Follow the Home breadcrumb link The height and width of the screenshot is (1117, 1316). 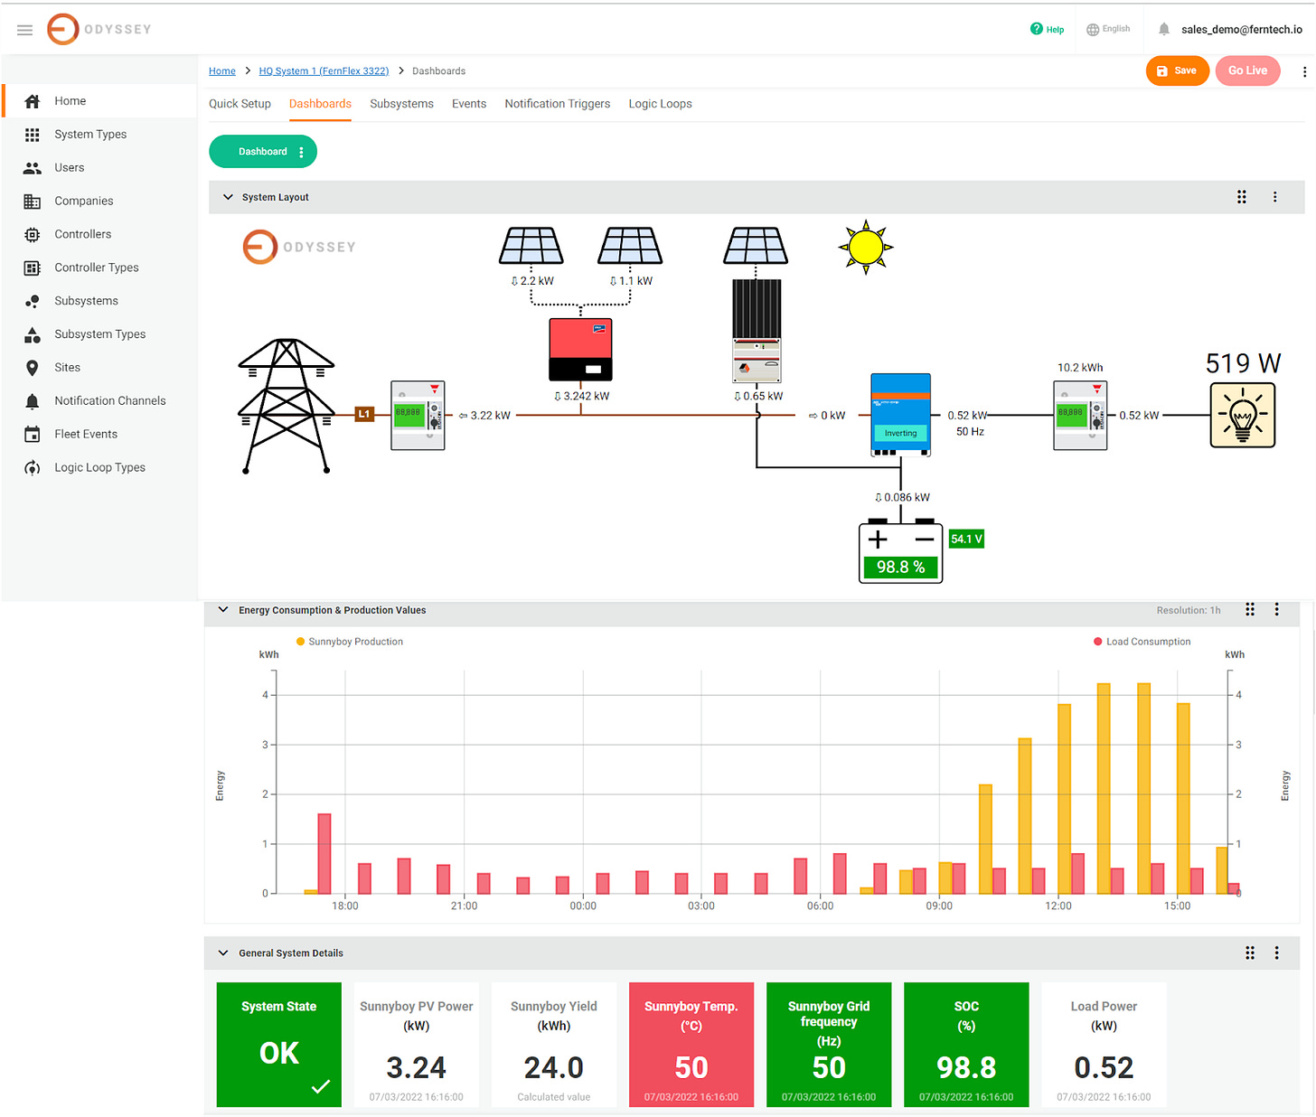[x=222, y=71]
